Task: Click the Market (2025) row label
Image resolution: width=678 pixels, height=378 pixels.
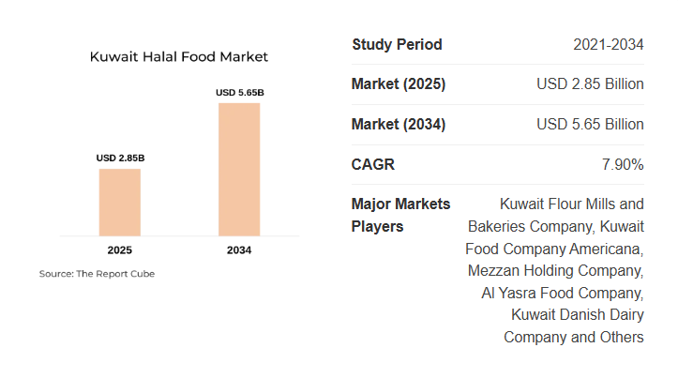Action: (x=399, y=84)
